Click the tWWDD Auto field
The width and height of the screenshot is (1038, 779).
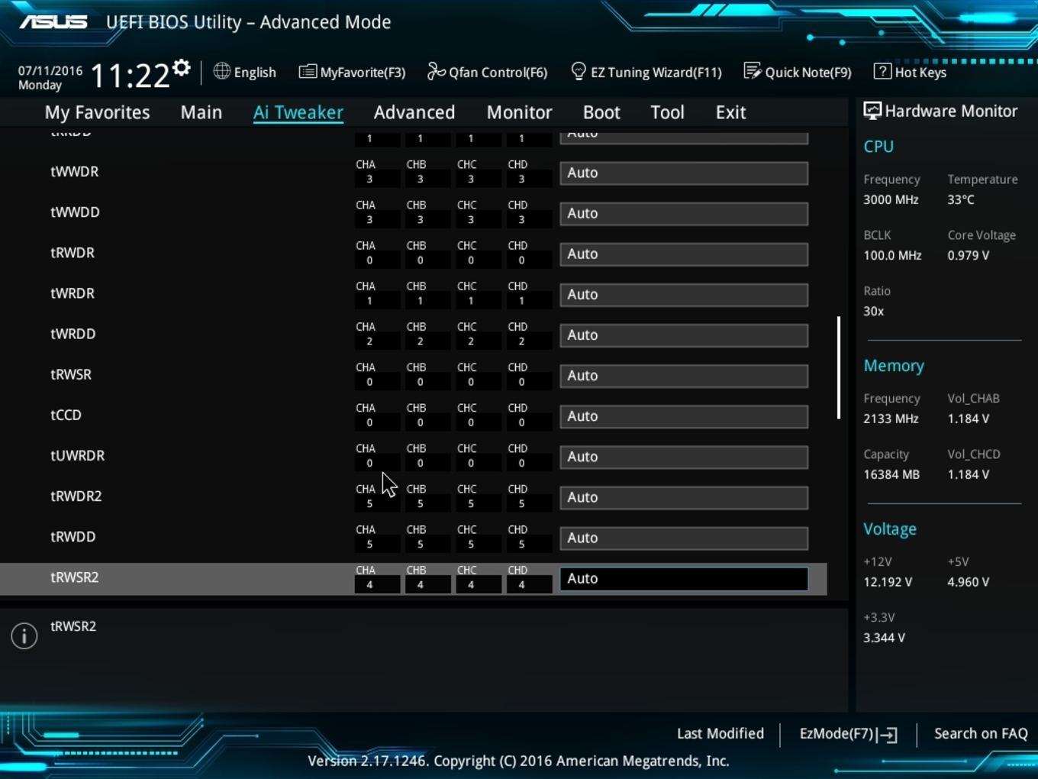684,214
